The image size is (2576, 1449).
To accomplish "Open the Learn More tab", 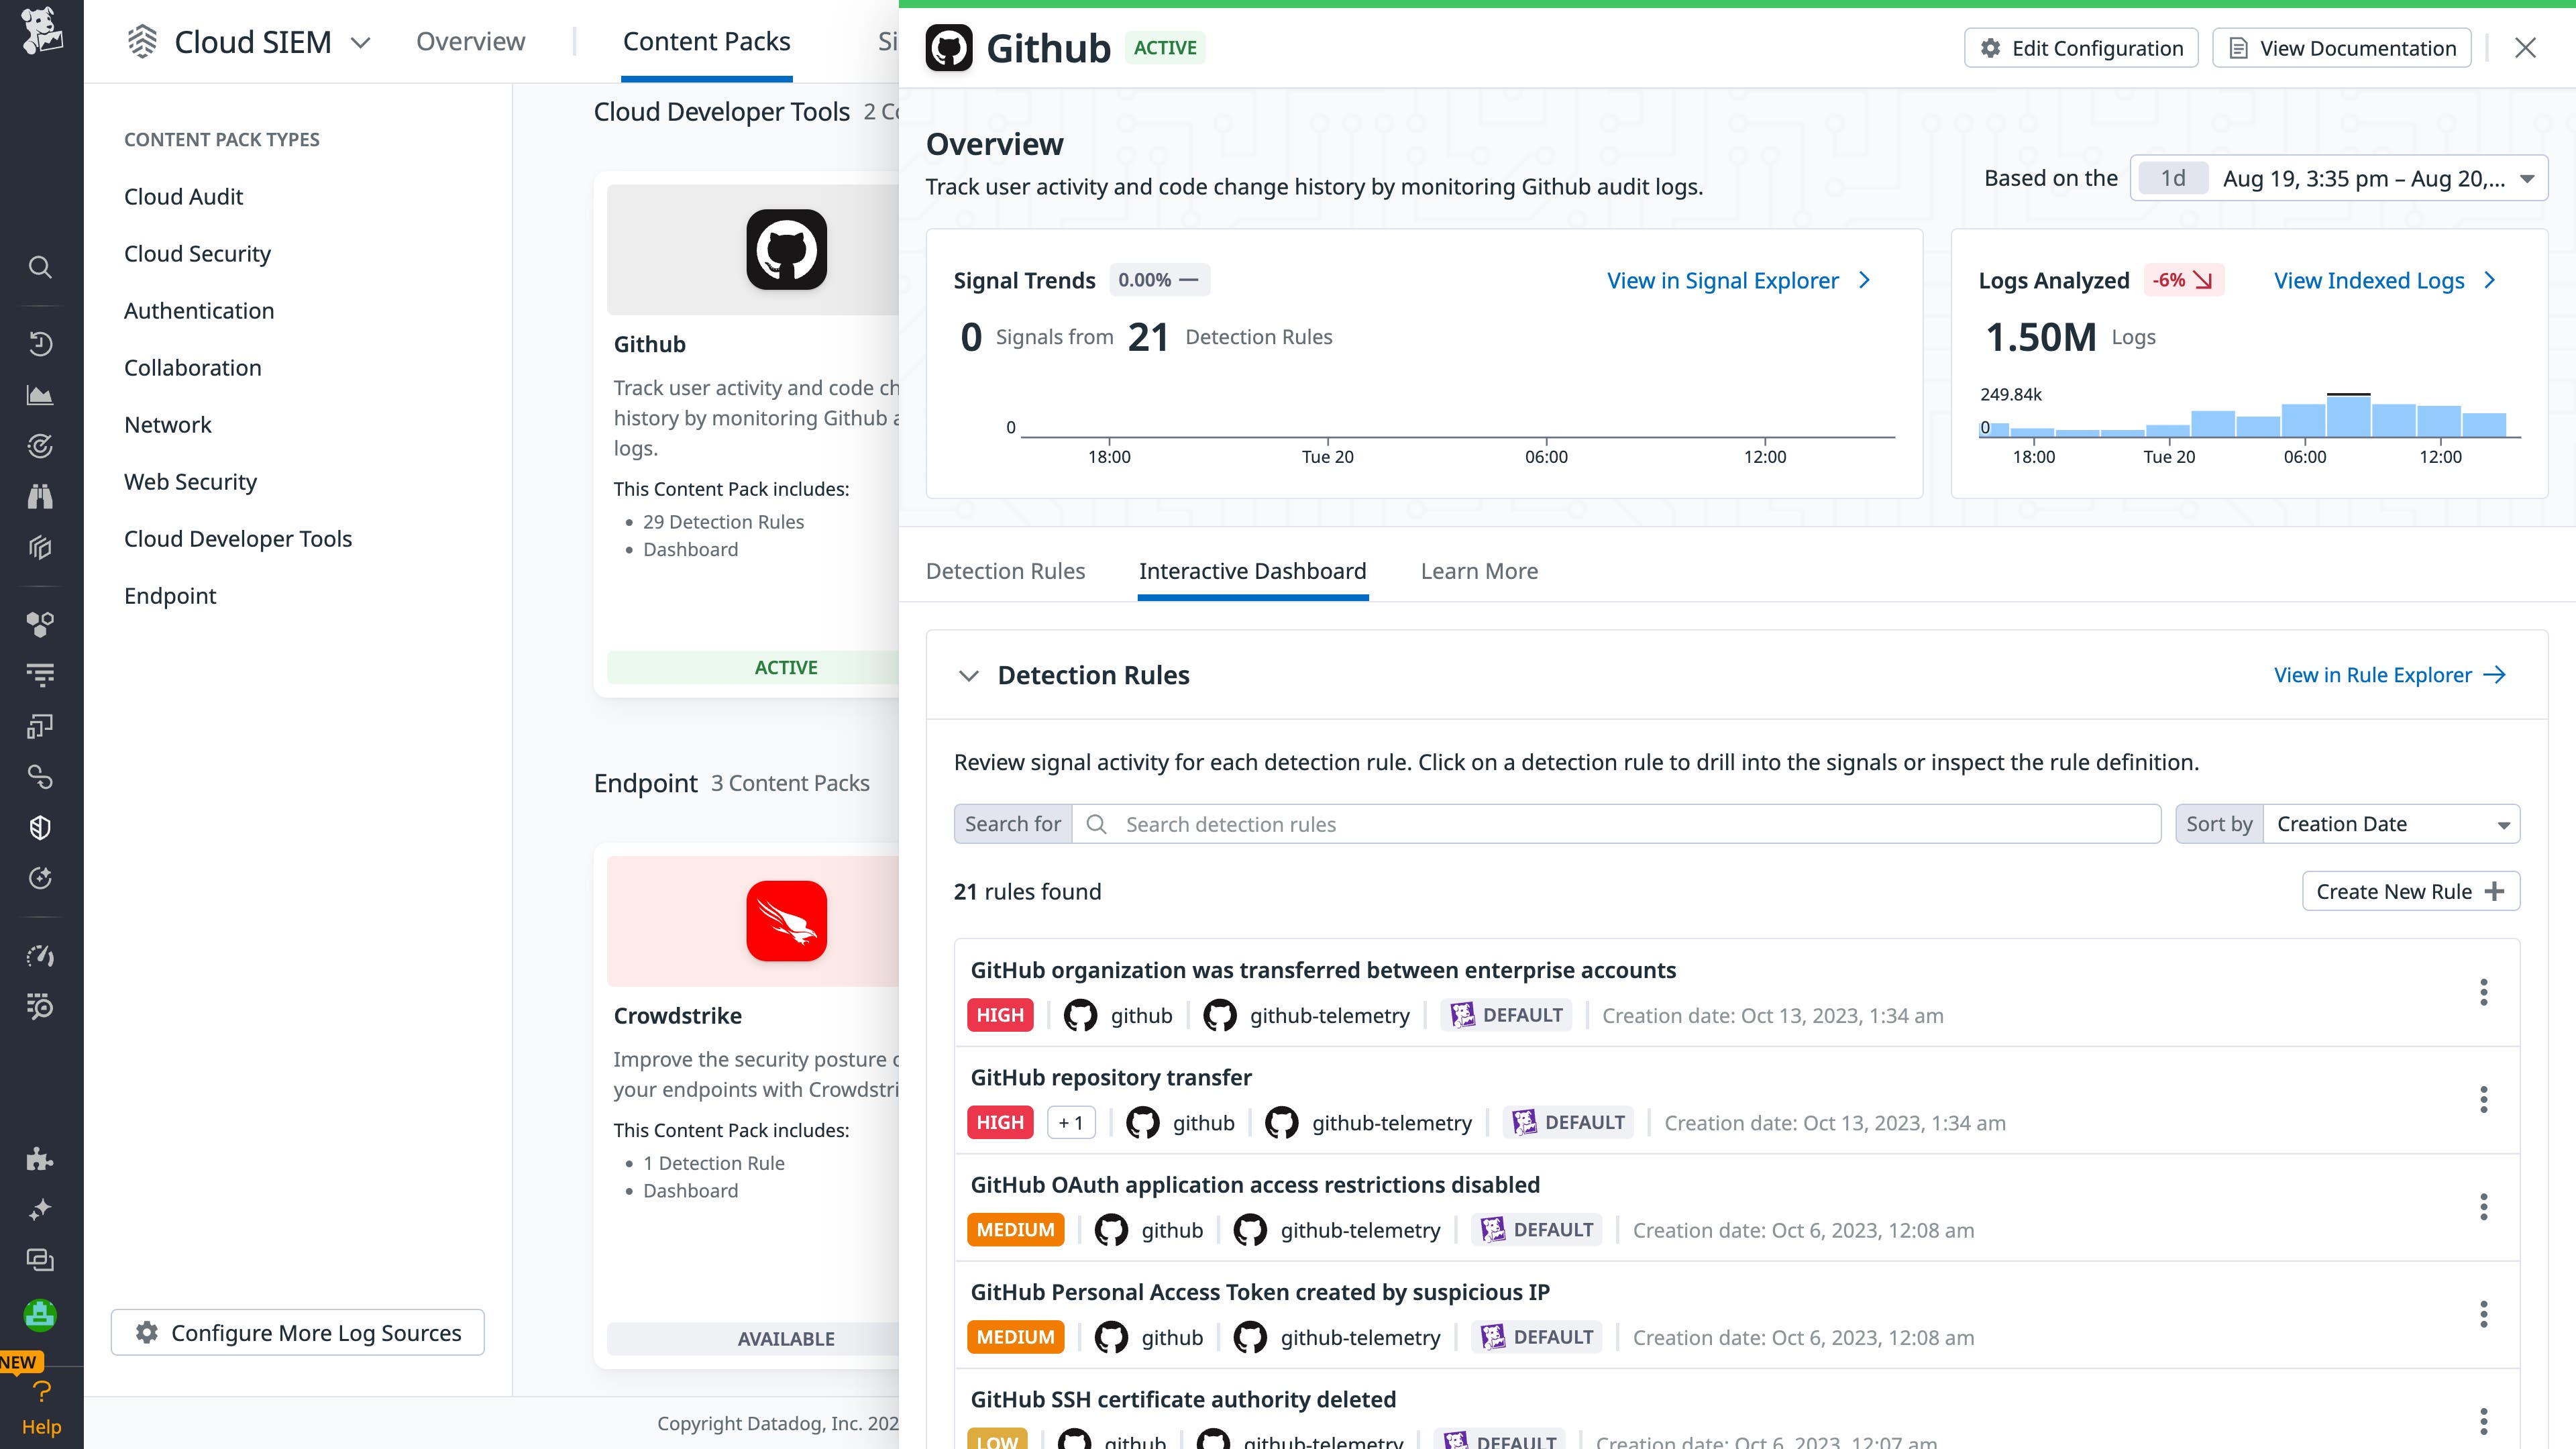I will point(1479,571).
